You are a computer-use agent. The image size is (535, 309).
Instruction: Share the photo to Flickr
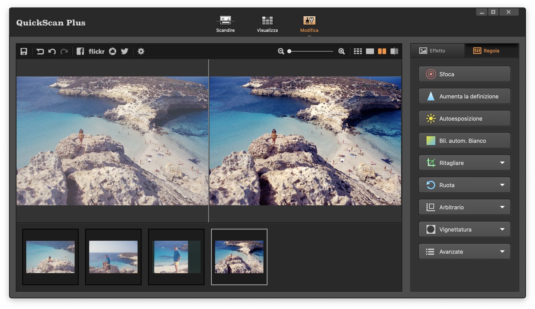[96, 51]
